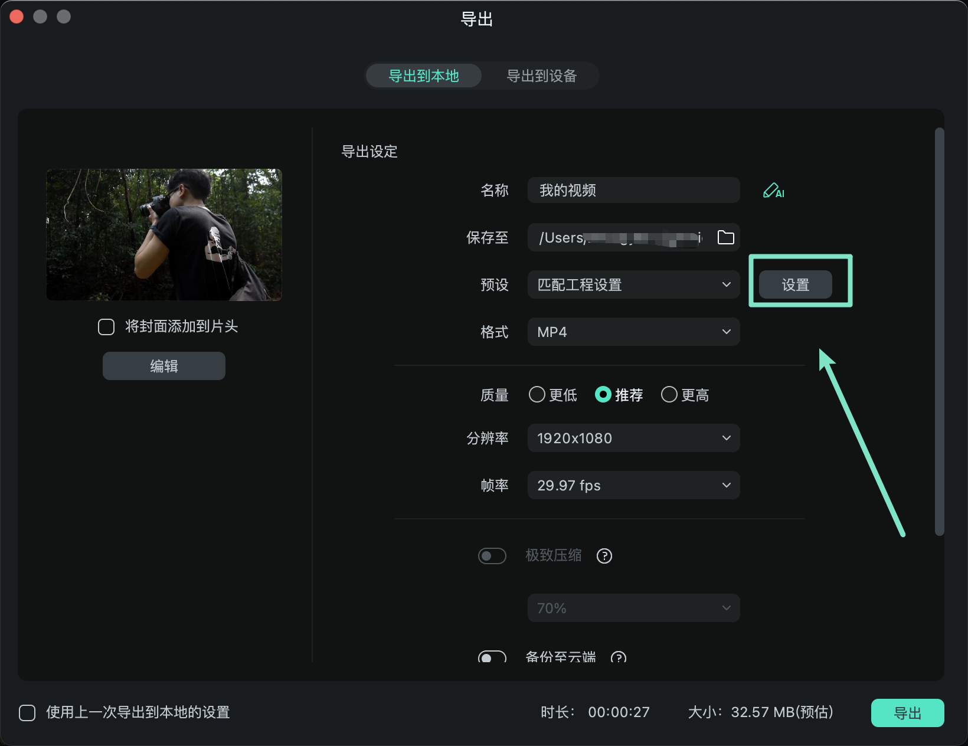Viewport: 968px width, 746px height.
Task: Click the help icon next to 极致压缩
Action: [604, 555]
